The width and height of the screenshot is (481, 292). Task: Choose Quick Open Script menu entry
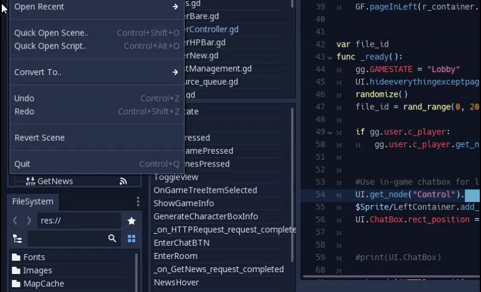click(x=97, y=46)
